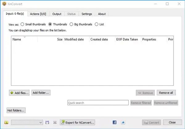This screenshot has height=129, width=185.
Task: Maximize the XnConvert window
Action: point(167,4)
